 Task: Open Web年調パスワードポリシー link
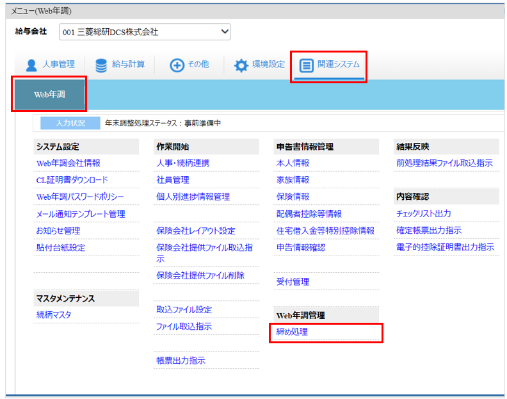80,197
